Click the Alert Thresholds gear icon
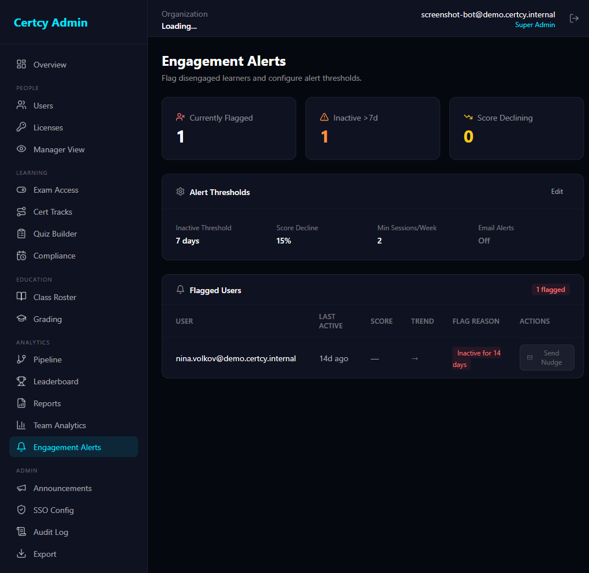The width and height of the screenshot is (589, 573). [180, 192]
